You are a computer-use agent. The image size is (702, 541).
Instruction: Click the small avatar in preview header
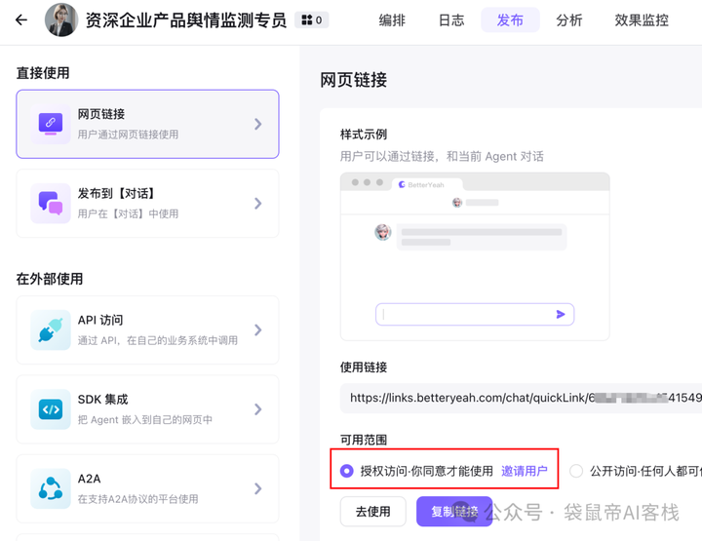(457, 202)
